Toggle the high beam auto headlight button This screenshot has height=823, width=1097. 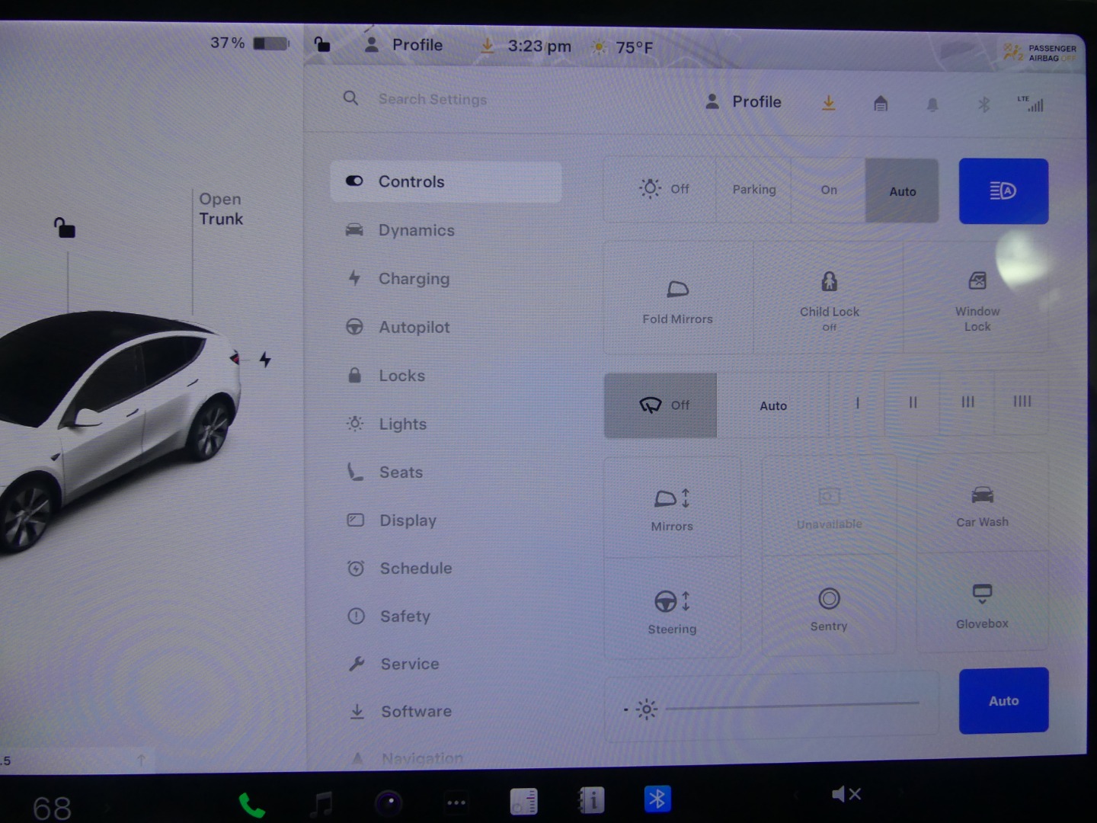point(1003,191)
